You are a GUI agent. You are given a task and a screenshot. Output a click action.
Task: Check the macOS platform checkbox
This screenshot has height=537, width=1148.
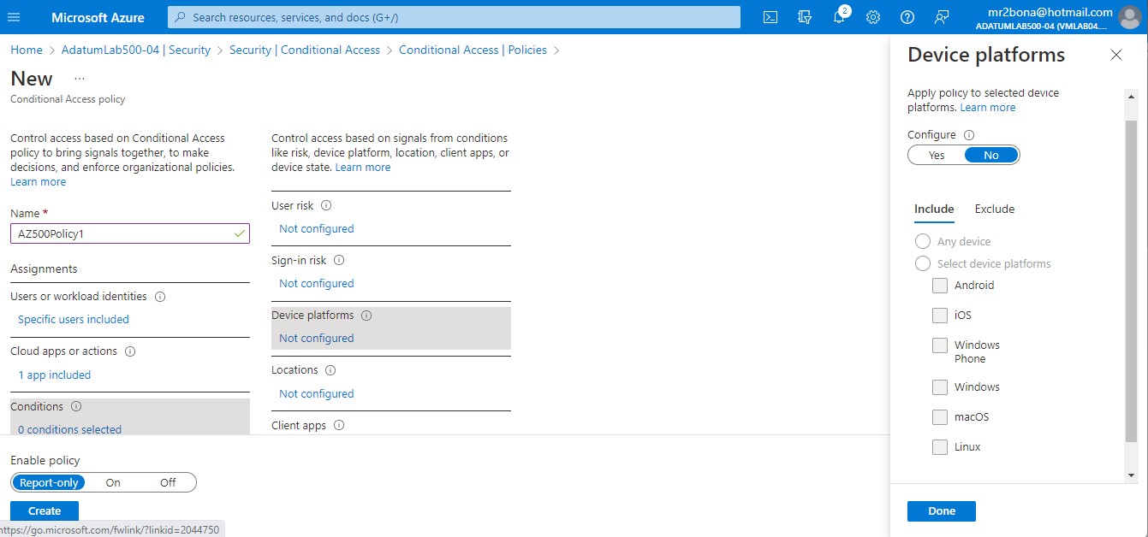(939, 416)
